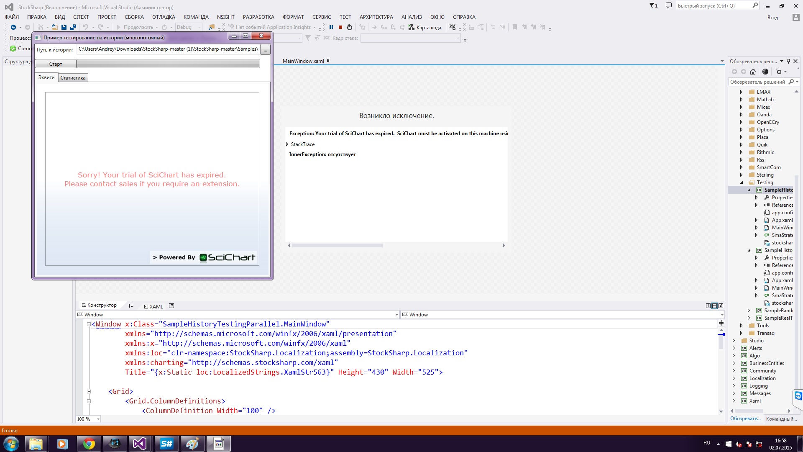Click Вход sign-in link
Viewport: 803px width, 452px height.
772,18
